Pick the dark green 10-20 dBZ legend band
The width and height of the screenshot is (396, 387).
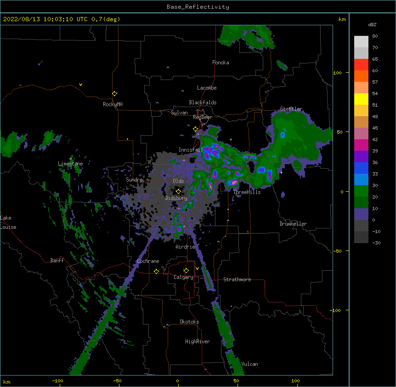(361, 203)
